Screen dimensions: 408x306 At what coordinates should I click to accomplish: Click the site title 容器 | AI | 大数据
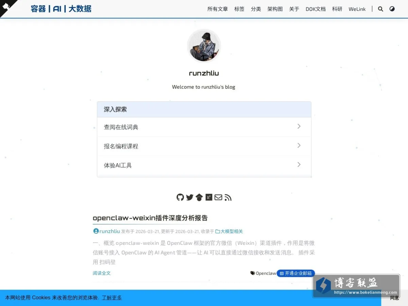pos(61,9)
